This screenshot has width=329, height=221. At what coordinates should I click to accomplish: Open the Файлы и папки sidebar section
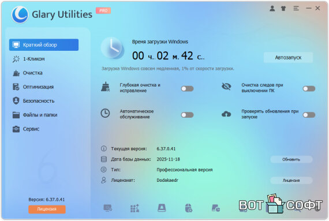pos(44,115)
